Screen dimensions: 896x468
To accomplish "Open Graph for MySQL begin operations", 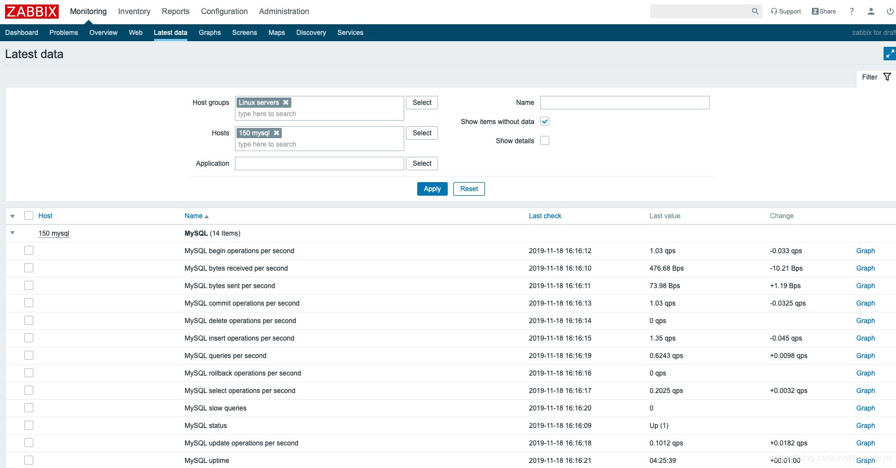I will (866, 251).
